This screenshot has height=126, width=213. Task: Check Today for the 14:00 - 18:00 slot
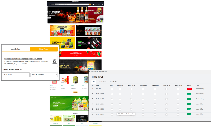click(112, 94)
